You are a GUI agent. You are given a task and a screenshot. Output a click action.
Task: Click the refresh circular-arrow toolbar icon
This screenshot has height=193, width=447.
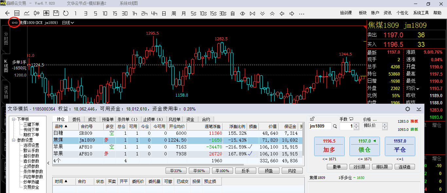coord(66,13)
